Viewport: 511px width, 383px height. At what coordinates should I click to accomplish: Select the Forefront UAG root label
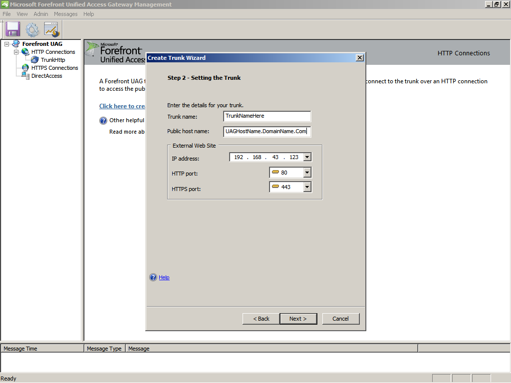(42, 44)
